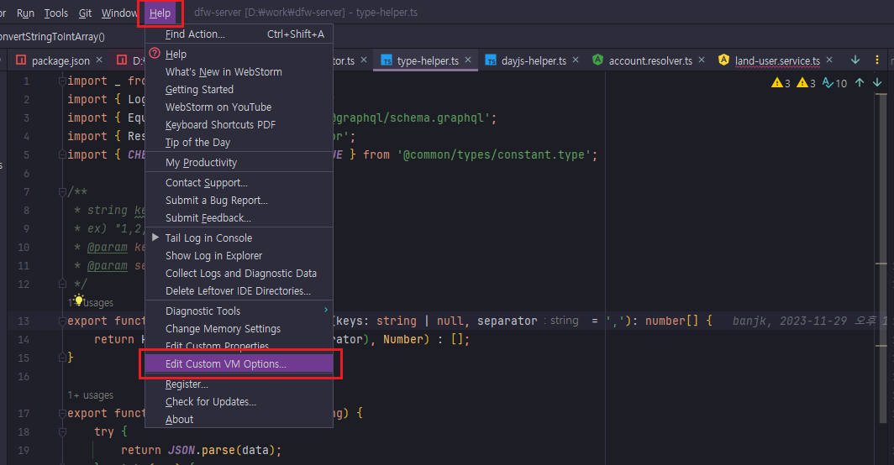This screenshot has height=465, width=894.
Task: Select Tail Log in Console
Action: [239, 238]
